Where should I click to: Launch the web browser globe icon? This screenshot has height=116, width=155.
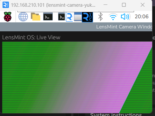[23, 17]
